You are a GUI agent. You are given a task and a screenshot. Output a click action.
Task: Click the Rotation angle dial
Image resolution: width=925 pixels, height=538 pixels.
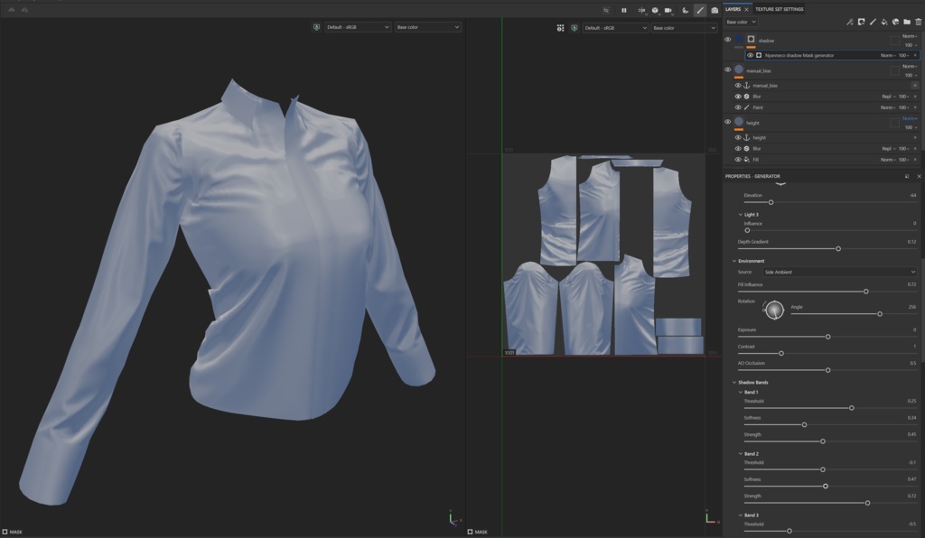pyautogui.click(x=774, y=310)
